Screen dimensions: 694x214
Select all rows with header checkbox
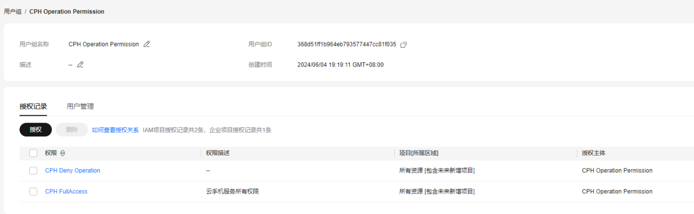point(33,153)
